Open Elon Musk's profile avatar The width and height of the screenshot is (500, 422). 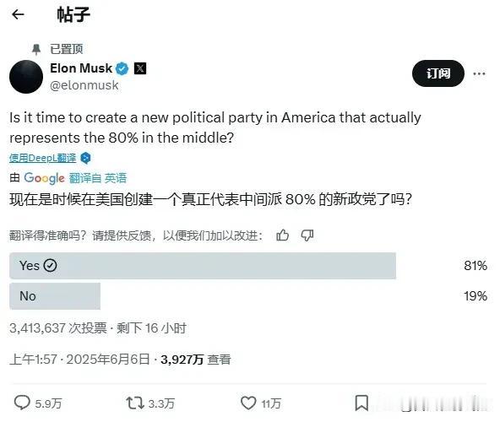click(26, 77)
